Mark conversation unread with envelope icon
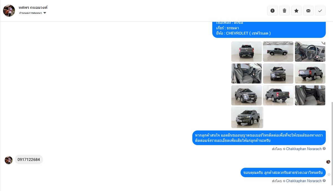The height and width of the screenshot is (191, 333). (x=308, y=11)
